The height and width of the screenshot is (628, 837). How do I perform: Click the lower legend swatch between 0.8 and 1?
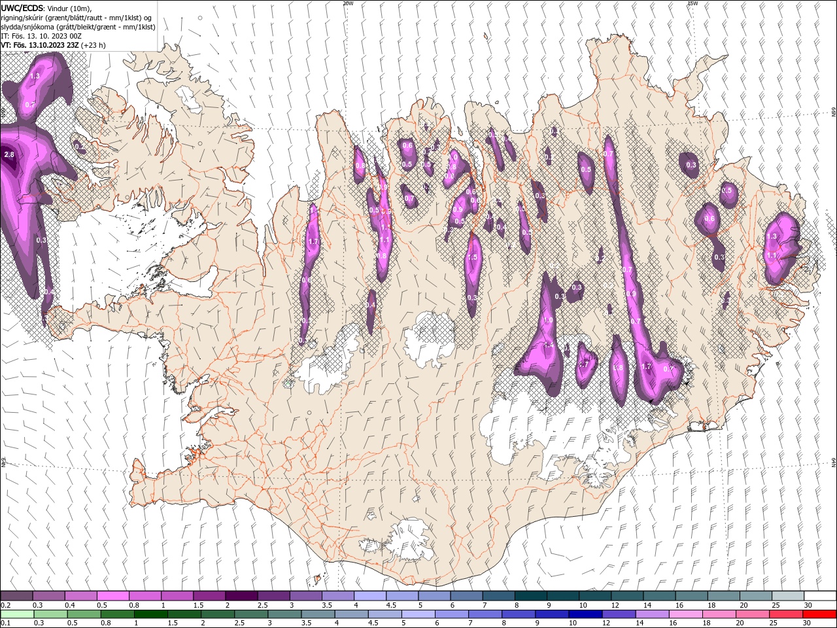117,614
